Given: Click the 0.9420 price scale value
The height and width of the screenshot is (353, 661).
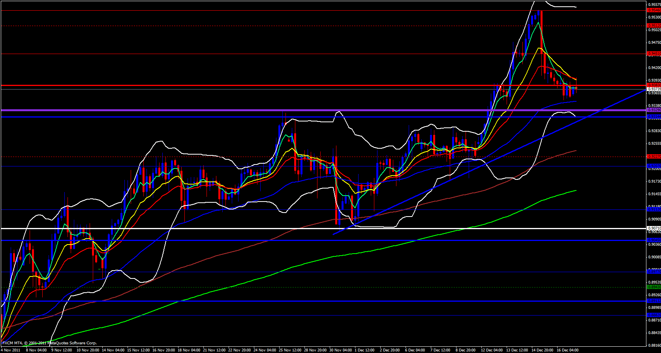Looking at the screenshot, I should [654, 68].
